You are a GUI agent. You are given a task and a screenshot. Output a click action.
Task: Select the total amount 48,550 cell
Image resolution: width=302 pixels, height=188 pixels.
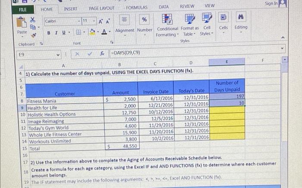click(x=122, y=146)
